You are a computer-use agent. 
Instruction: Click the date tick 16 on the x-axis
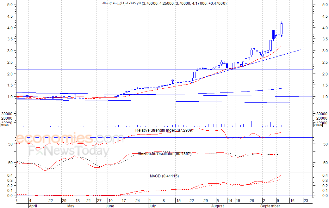[292, 201]
